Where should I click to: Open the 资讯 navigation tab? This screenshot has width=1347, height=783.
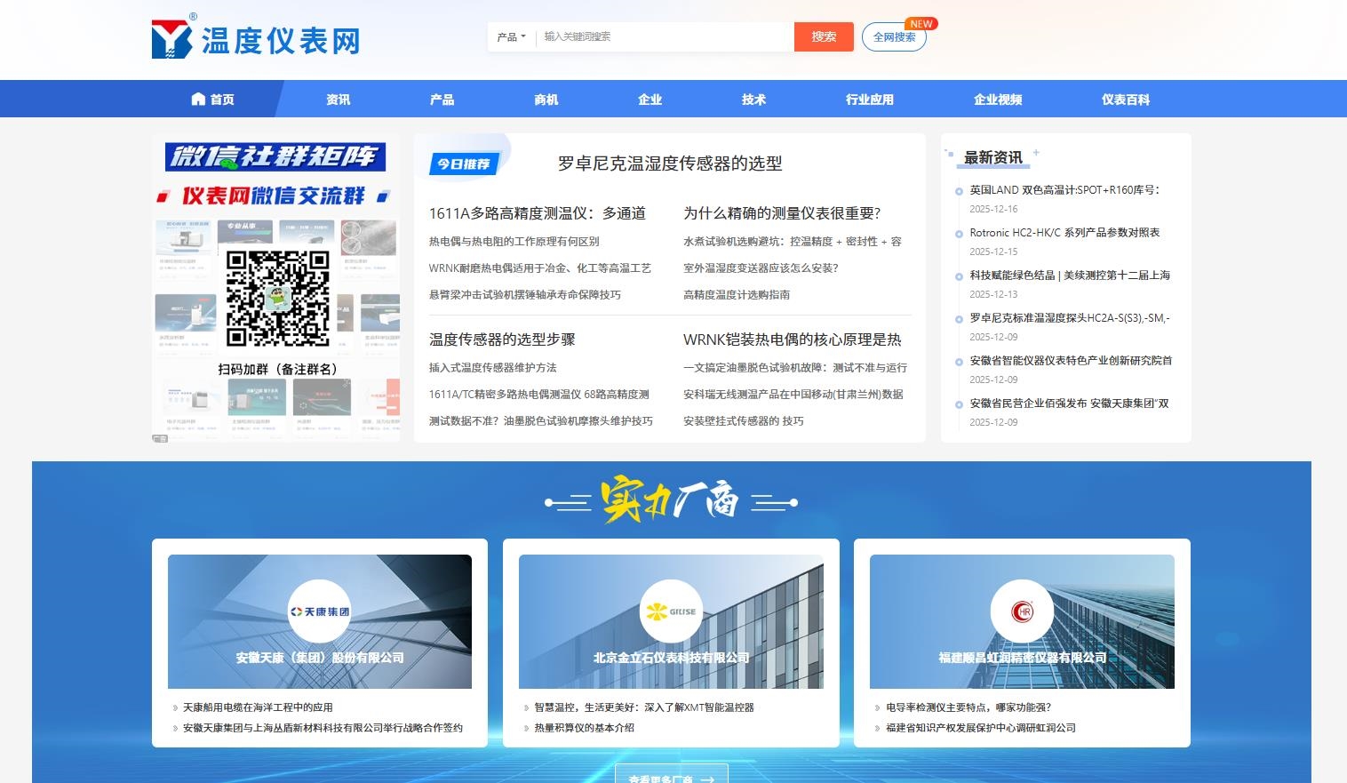pos(338,100)
